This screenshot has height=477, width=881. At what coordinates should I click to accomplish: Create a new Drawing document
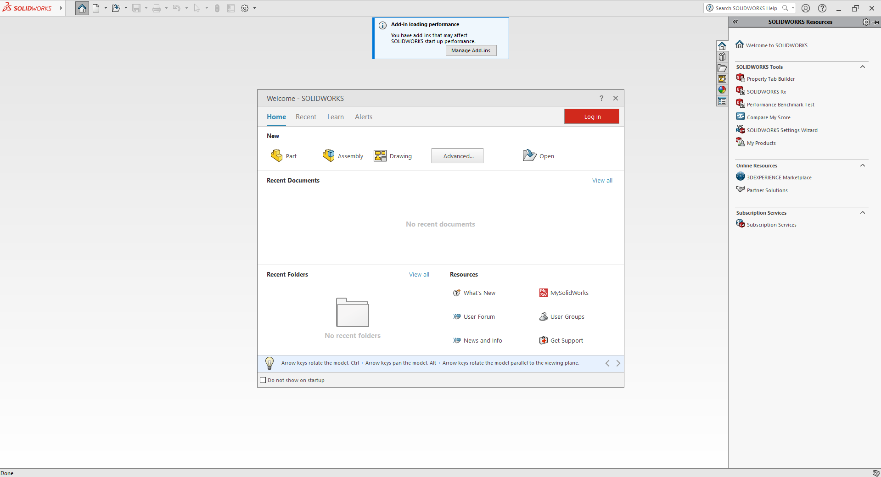coord(393,156)
